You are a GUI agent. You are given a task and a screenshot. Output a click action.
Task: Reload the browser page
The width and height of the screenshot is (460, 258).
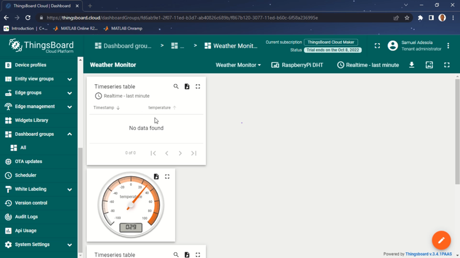28,18
